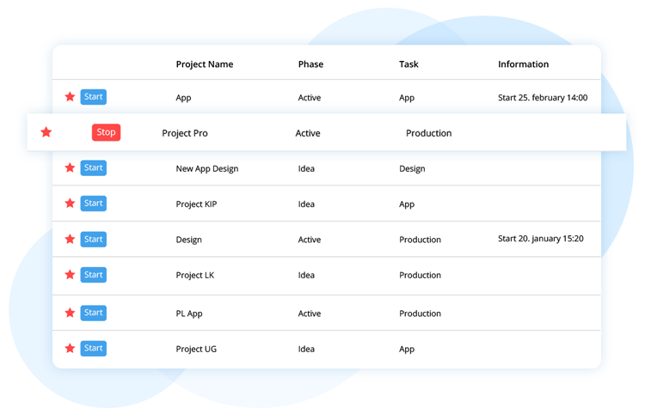Start the Project LK timer
645x414 pixels.
[94, 275]
